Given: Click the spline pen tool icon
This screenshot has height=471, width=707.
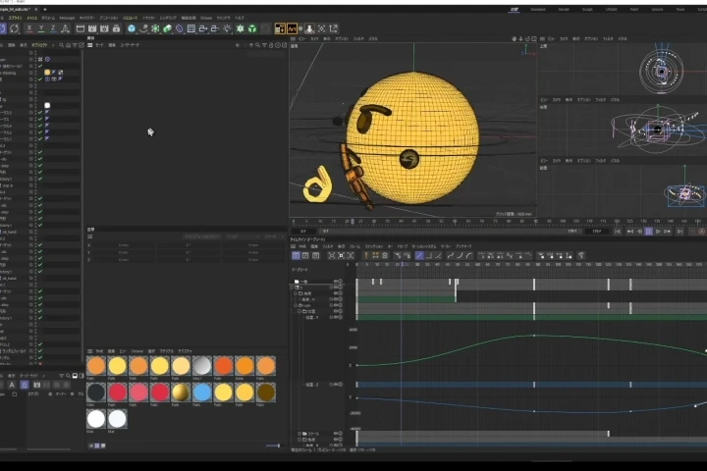Looking at the screenshot, I should coord(143,28).
